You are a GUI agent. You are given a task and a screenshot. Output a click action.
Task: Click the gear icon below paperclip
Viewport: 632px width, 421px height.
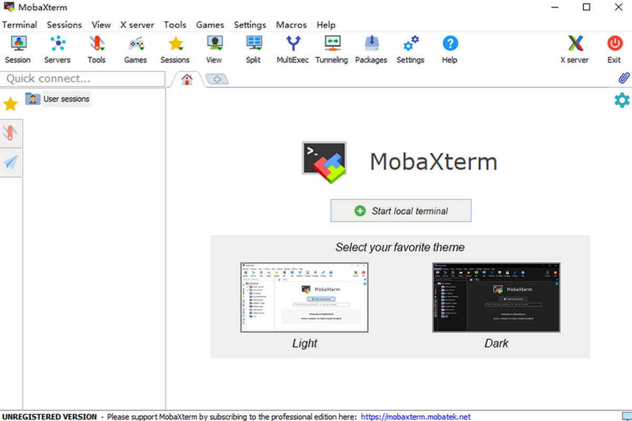[x=622, y=100]
